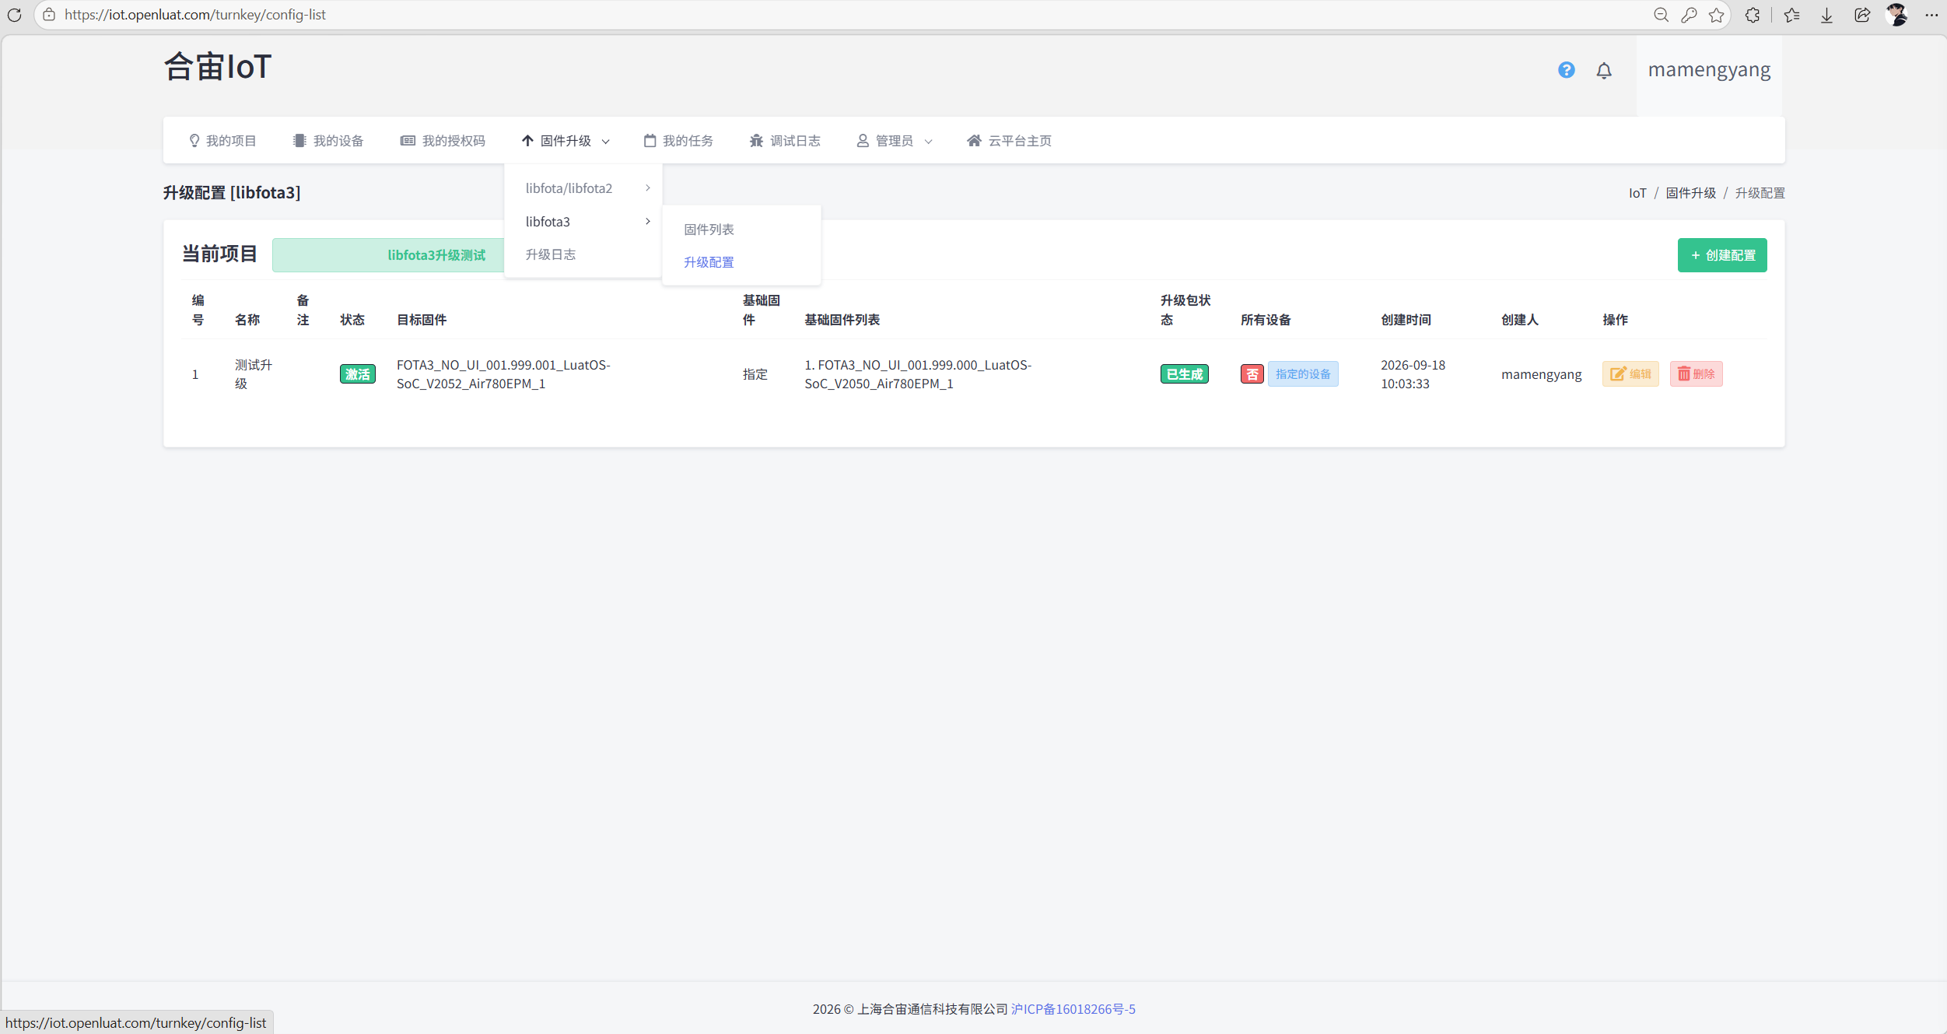Click 固件升级 breadcrumb link

tap(1690, 193)
